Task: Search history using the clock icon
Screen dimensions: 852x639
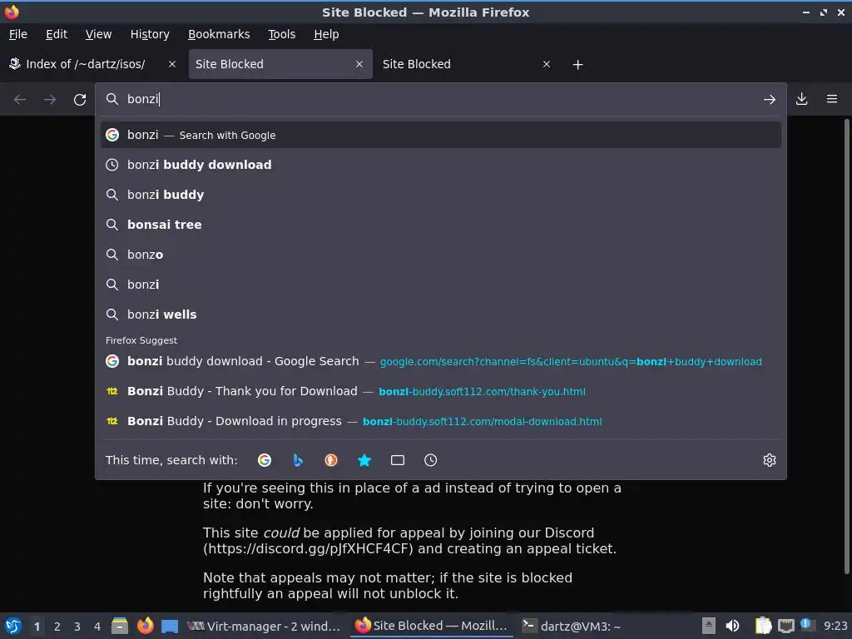Action: pos(430,460)
